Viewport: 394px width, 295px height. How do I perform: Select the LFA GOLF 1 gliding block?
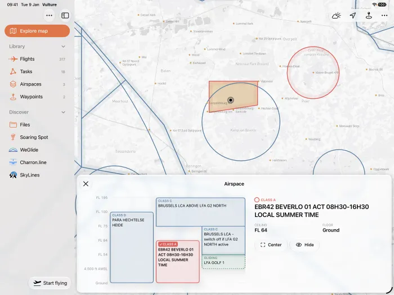pos(223,262)
